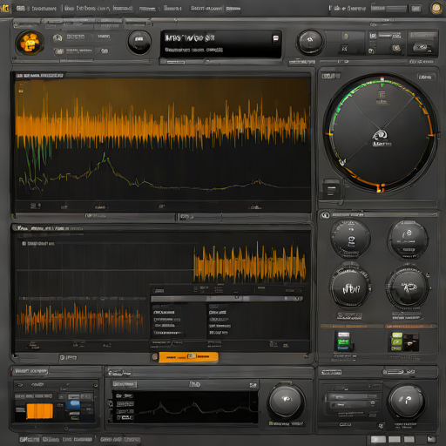Click the round knob right of the title display
Image resolution: width=446 pixels, height=446 pixels.
(310, 42)
